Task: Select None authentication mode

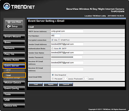Action: click(52, 49)
